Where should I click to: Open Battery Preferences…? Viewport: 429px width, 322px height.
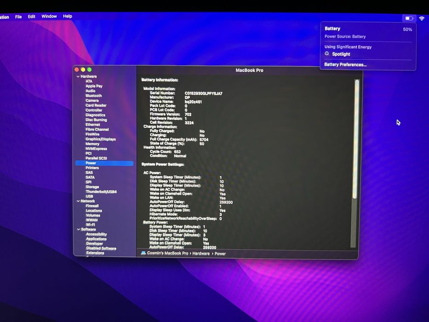click(x=345, y=64)
